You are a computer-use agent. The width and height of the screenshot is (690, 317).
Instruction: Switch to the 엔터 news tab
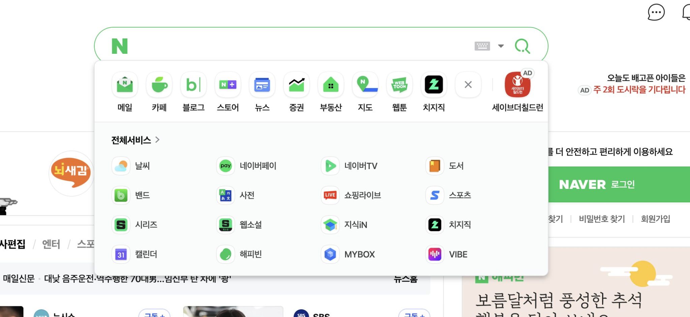pos(51,244)
